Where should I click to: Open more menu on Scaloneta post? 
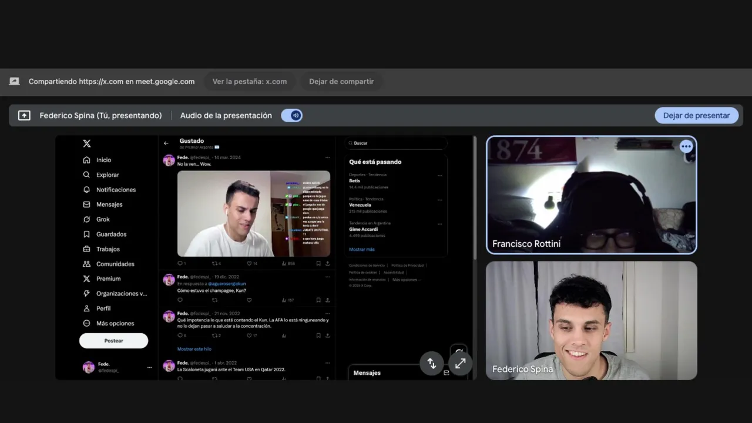tap(327, 363)
